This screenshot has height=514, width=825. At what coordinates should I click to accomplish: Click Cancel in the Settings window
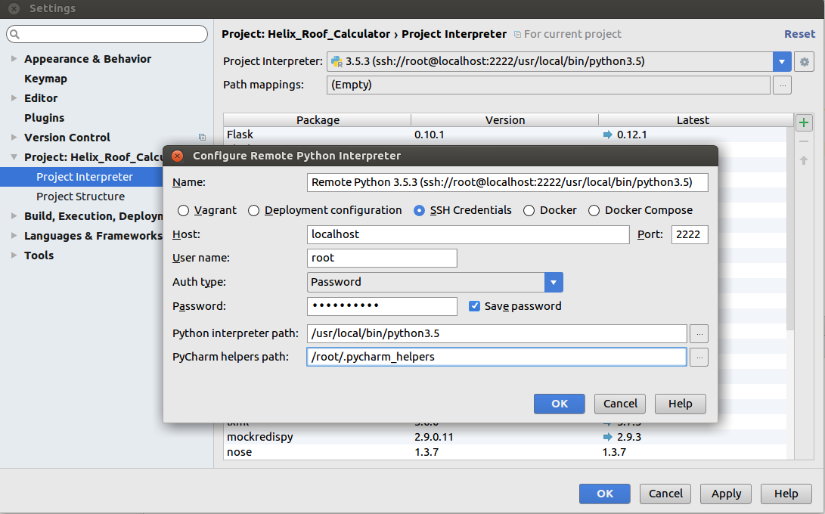(665, 494)
